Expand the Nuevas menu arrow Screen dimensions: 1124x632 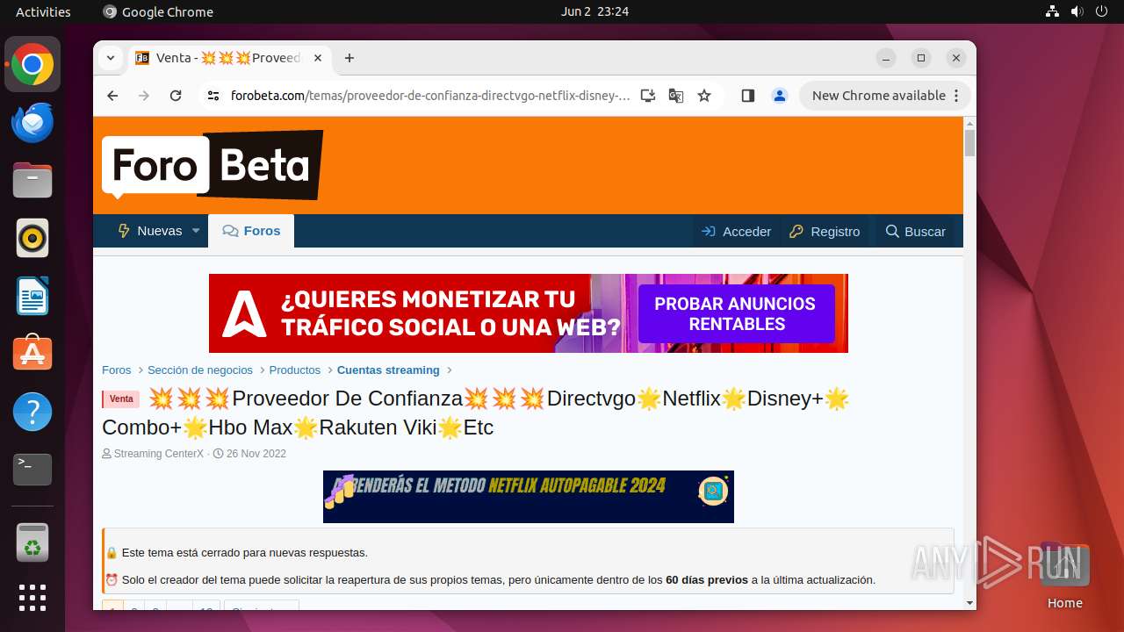pos(196,231)
